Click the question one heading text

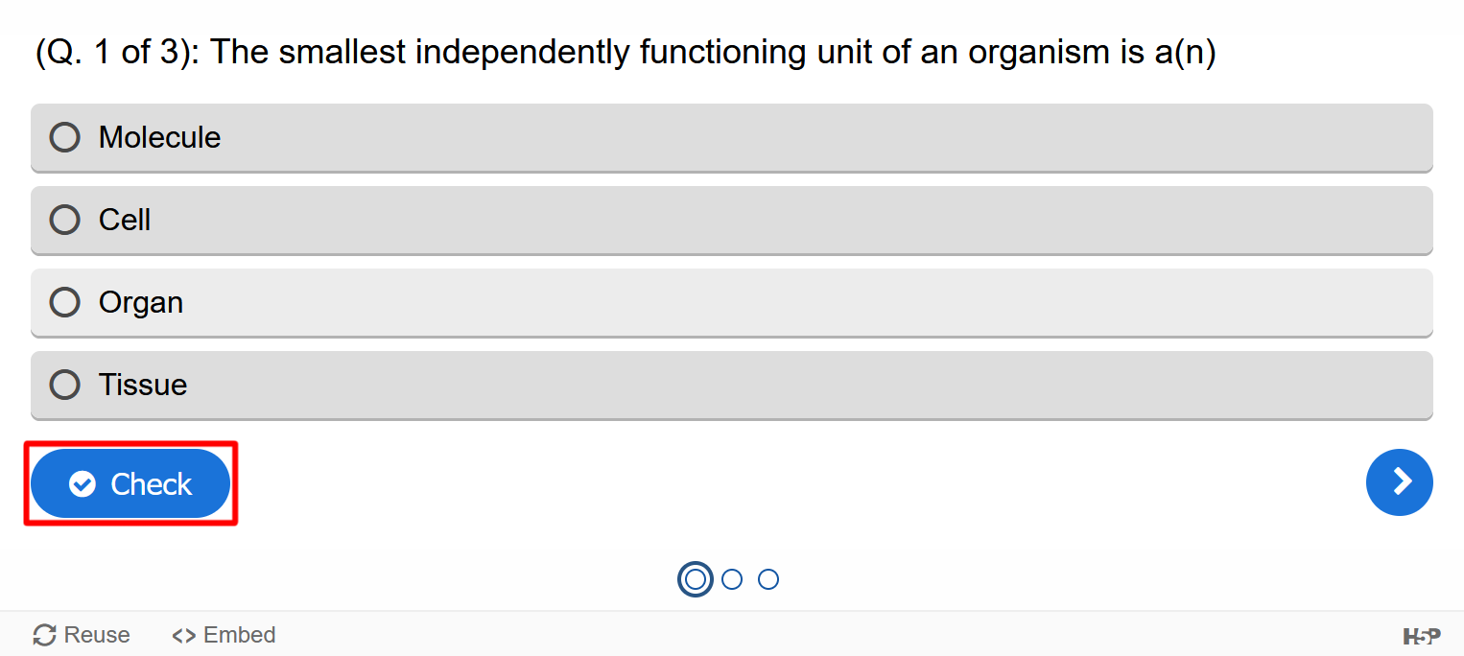626,52
